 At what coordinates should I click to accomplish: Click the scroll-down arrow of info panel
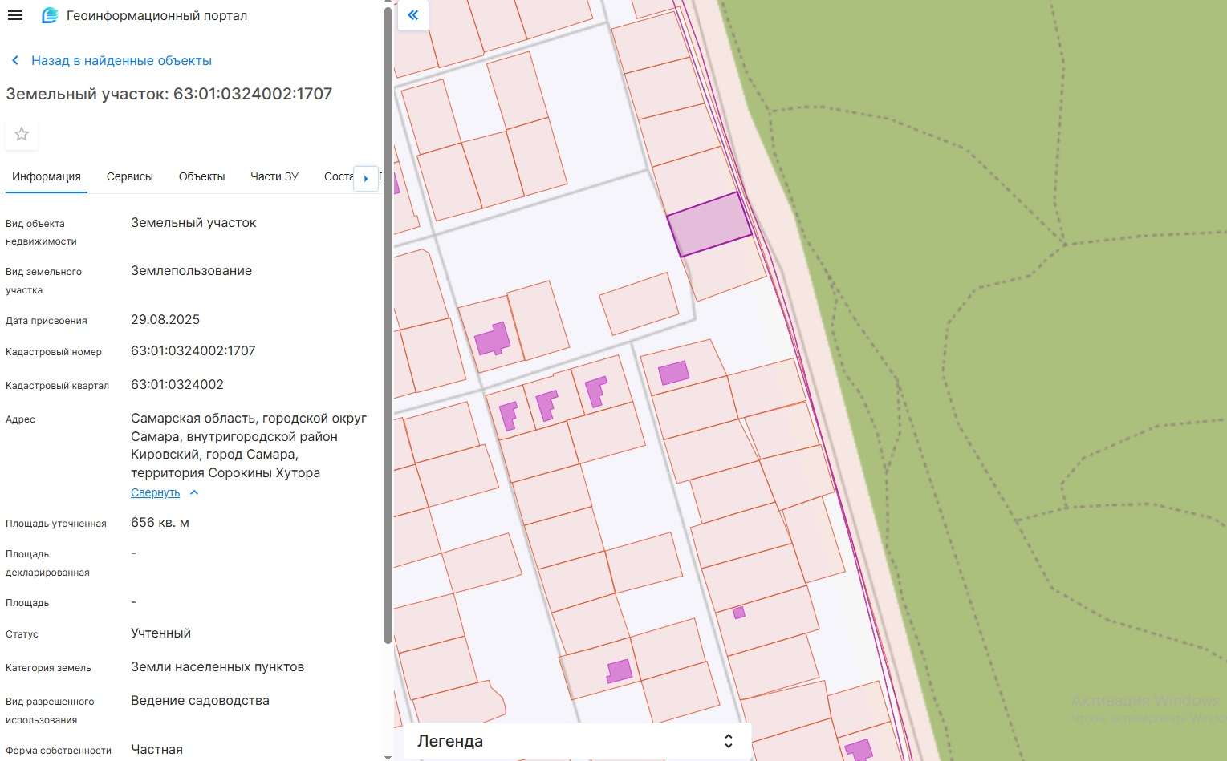pos(388,756)
